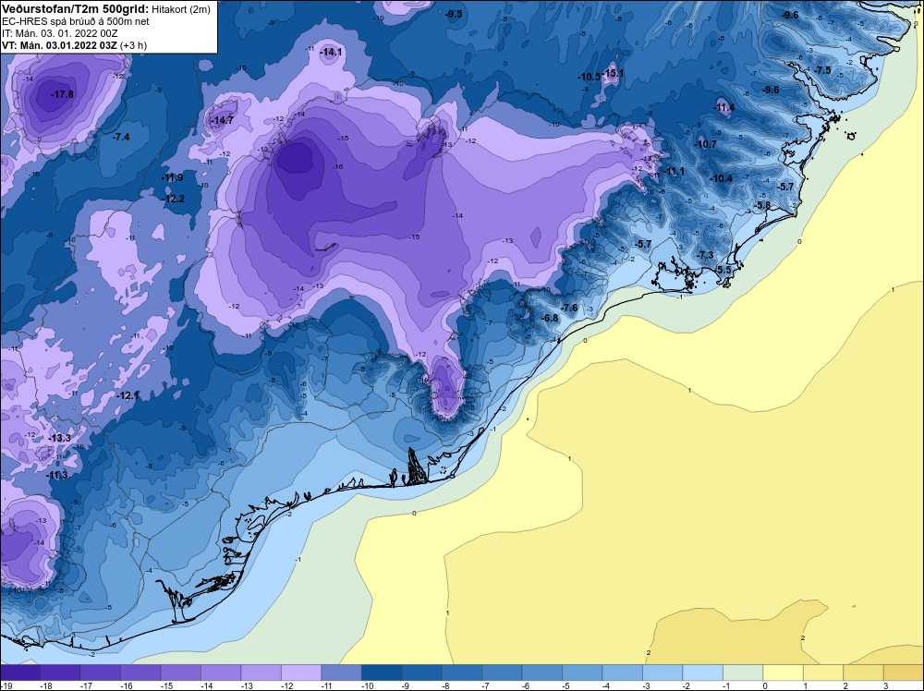924x691 pixels.
Task: Click the -7.4 temperature value on the map
Action: click(121, 137)
